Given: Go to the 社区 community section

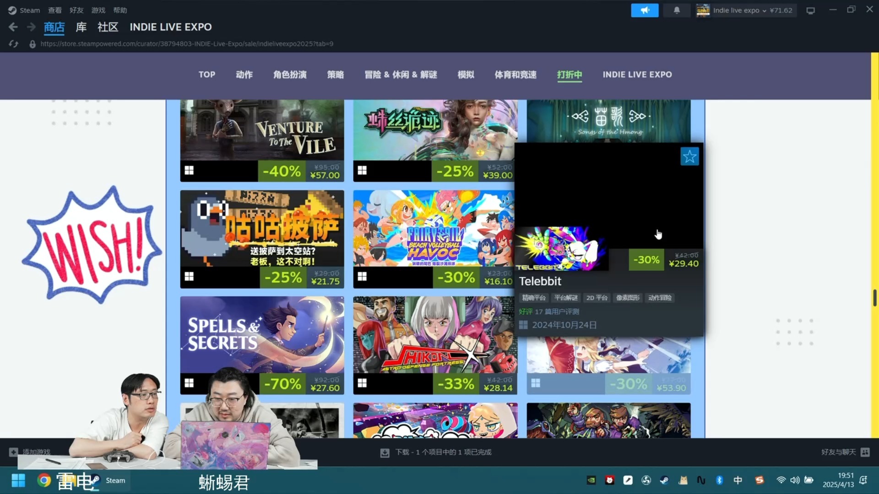Looking at the screenshot, I should 108,27.
